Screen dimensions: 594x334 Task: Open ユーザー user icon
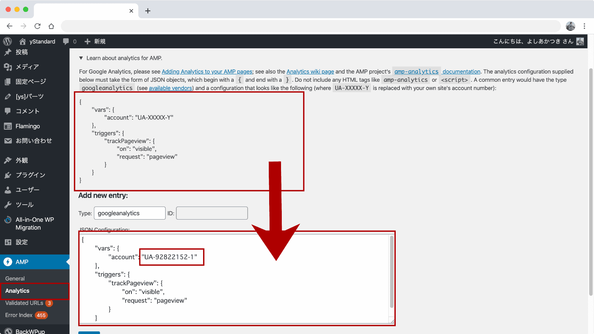click(x=8, y=190)
